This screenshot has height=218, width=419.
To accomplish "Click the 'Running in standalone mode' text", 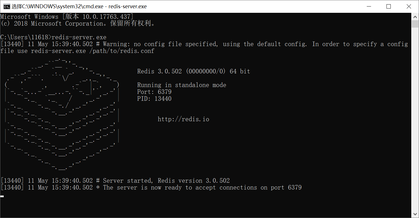I will coord(182,85).
